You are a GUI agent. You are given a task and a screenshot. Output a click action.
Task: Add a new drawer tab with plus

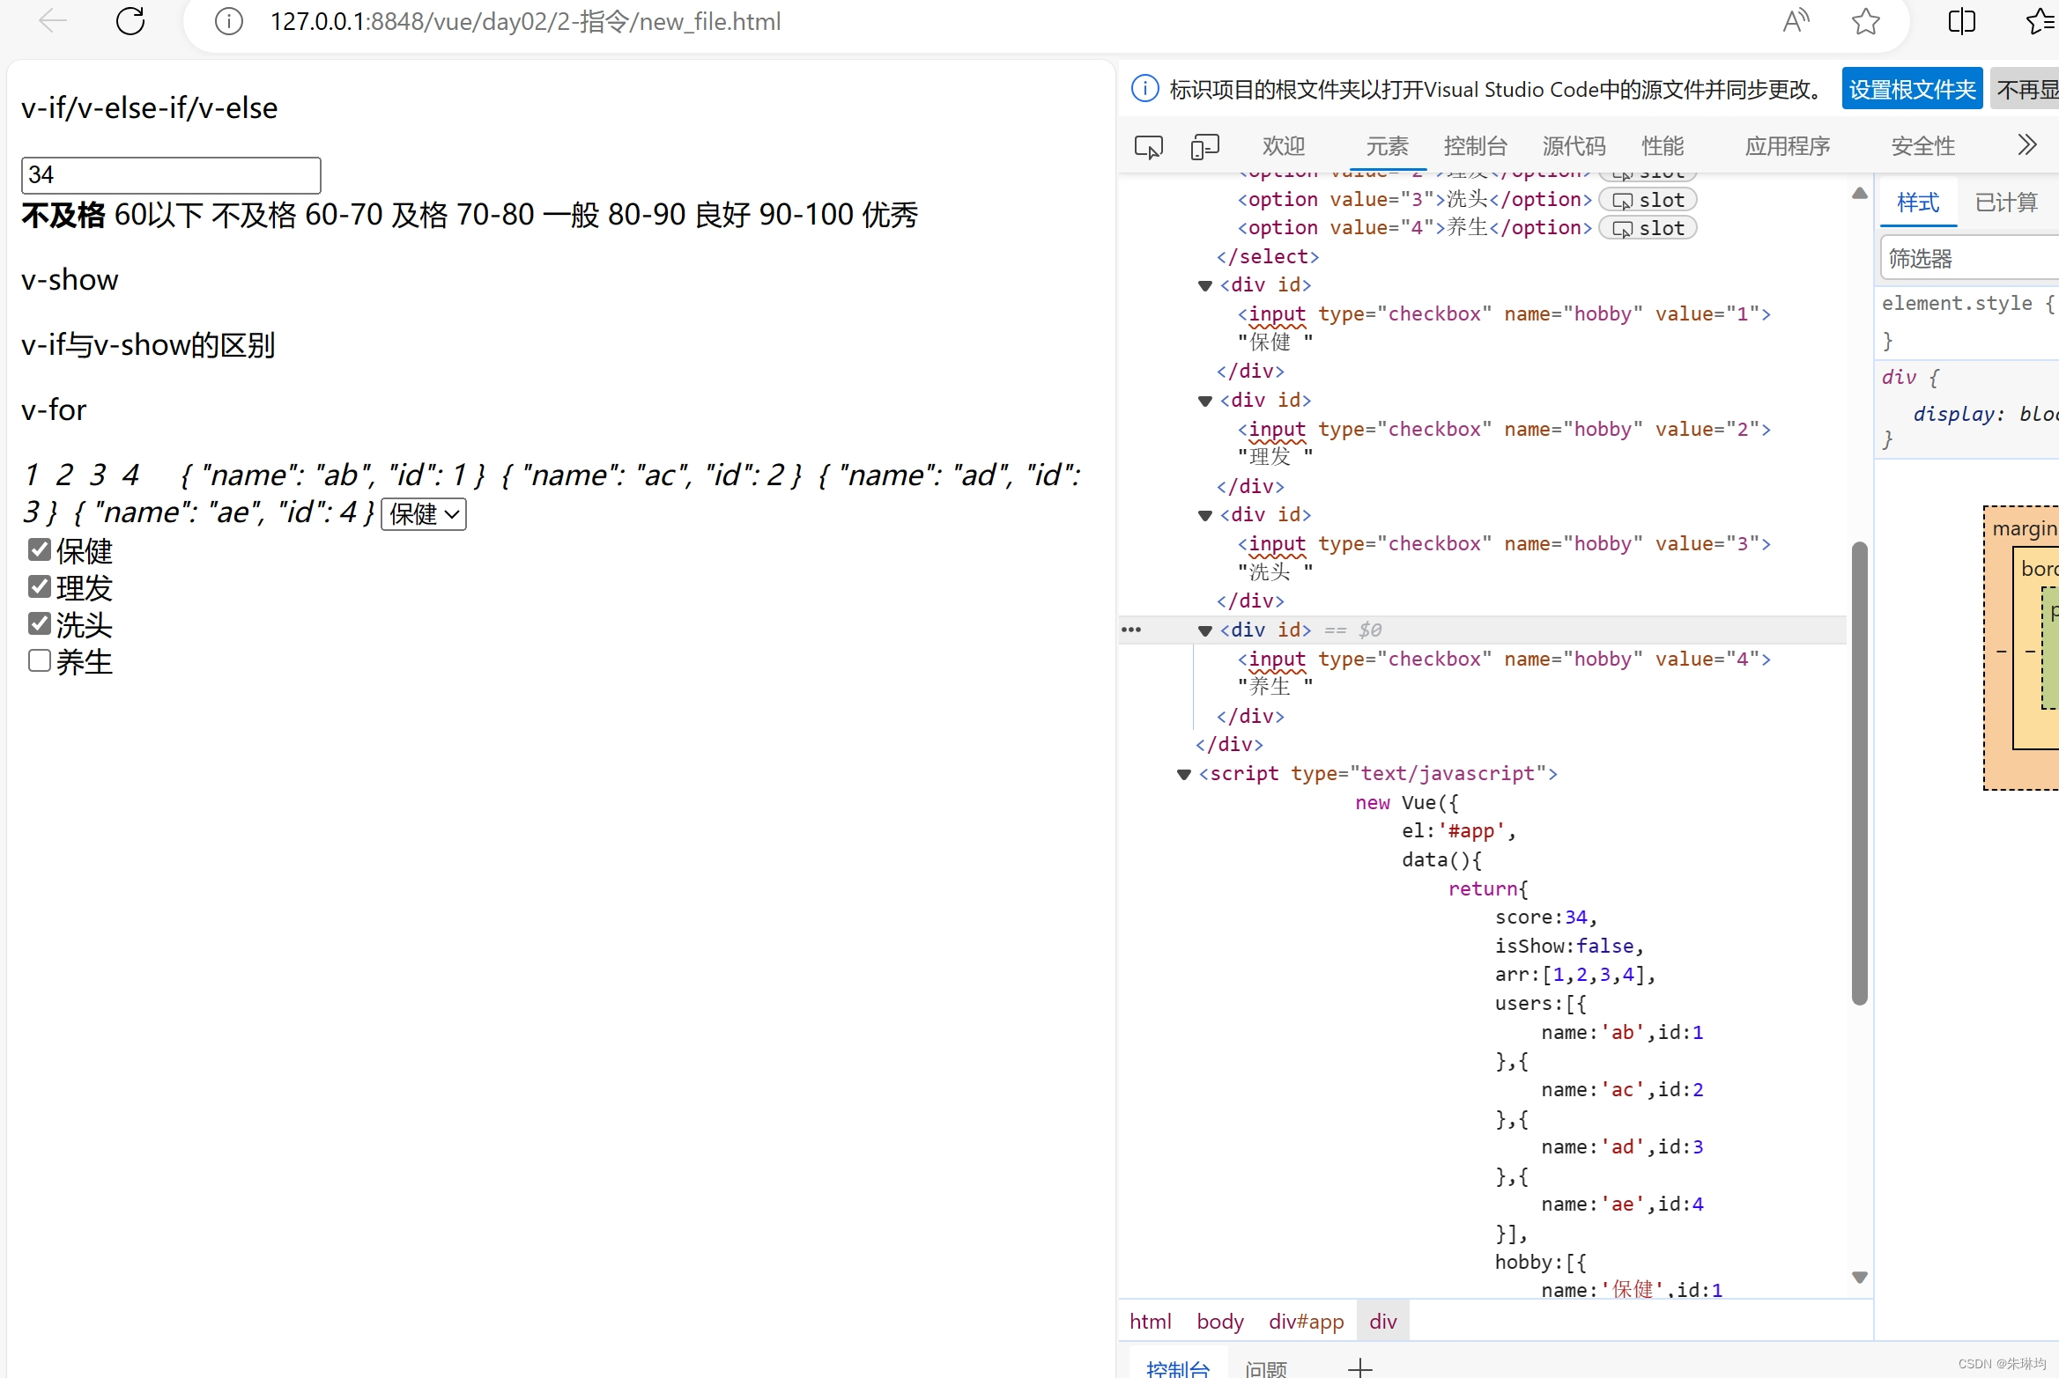pos(1359,1367)
